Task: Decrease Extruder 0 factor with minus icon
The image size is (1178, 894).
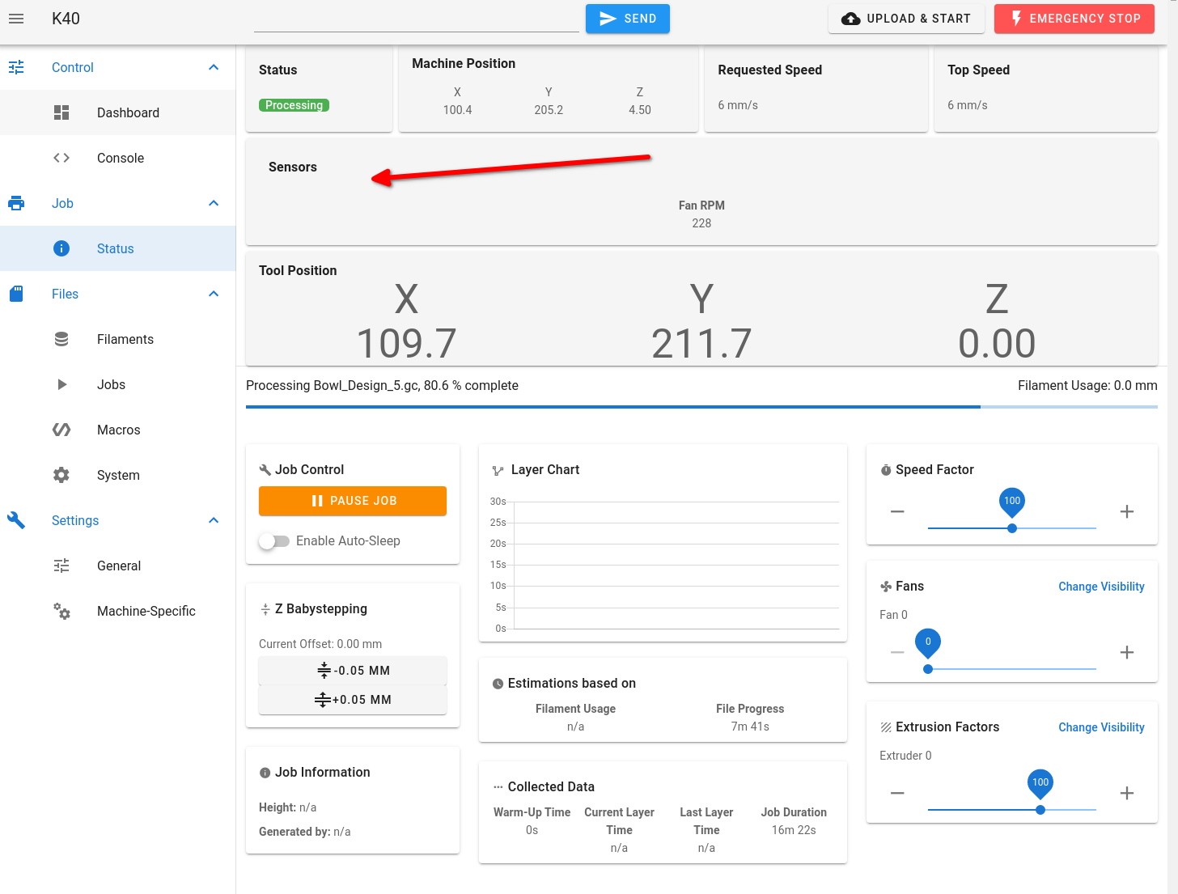Action: click(897, 793)
